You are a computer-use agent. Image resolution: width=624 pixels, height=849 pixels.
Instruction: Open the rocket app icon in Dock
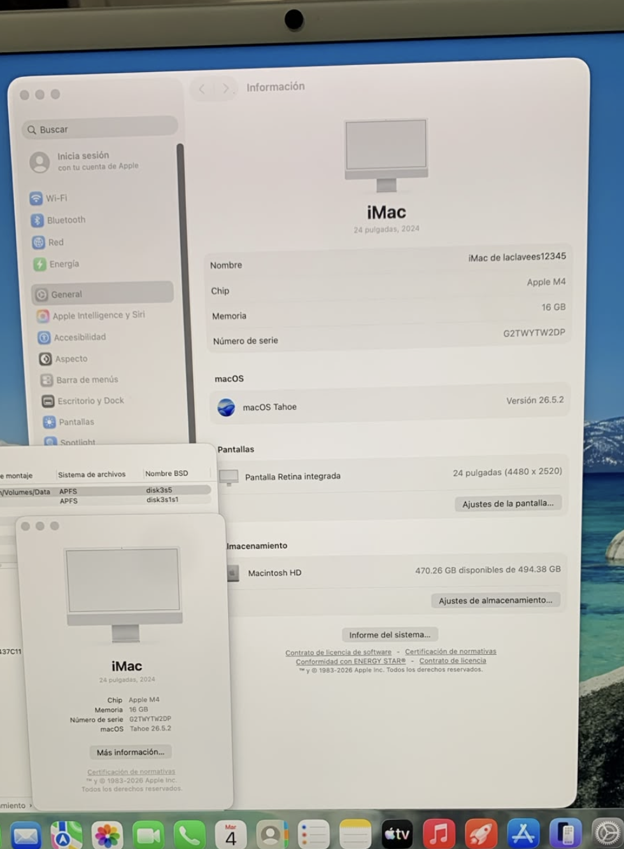pos(481,833)
